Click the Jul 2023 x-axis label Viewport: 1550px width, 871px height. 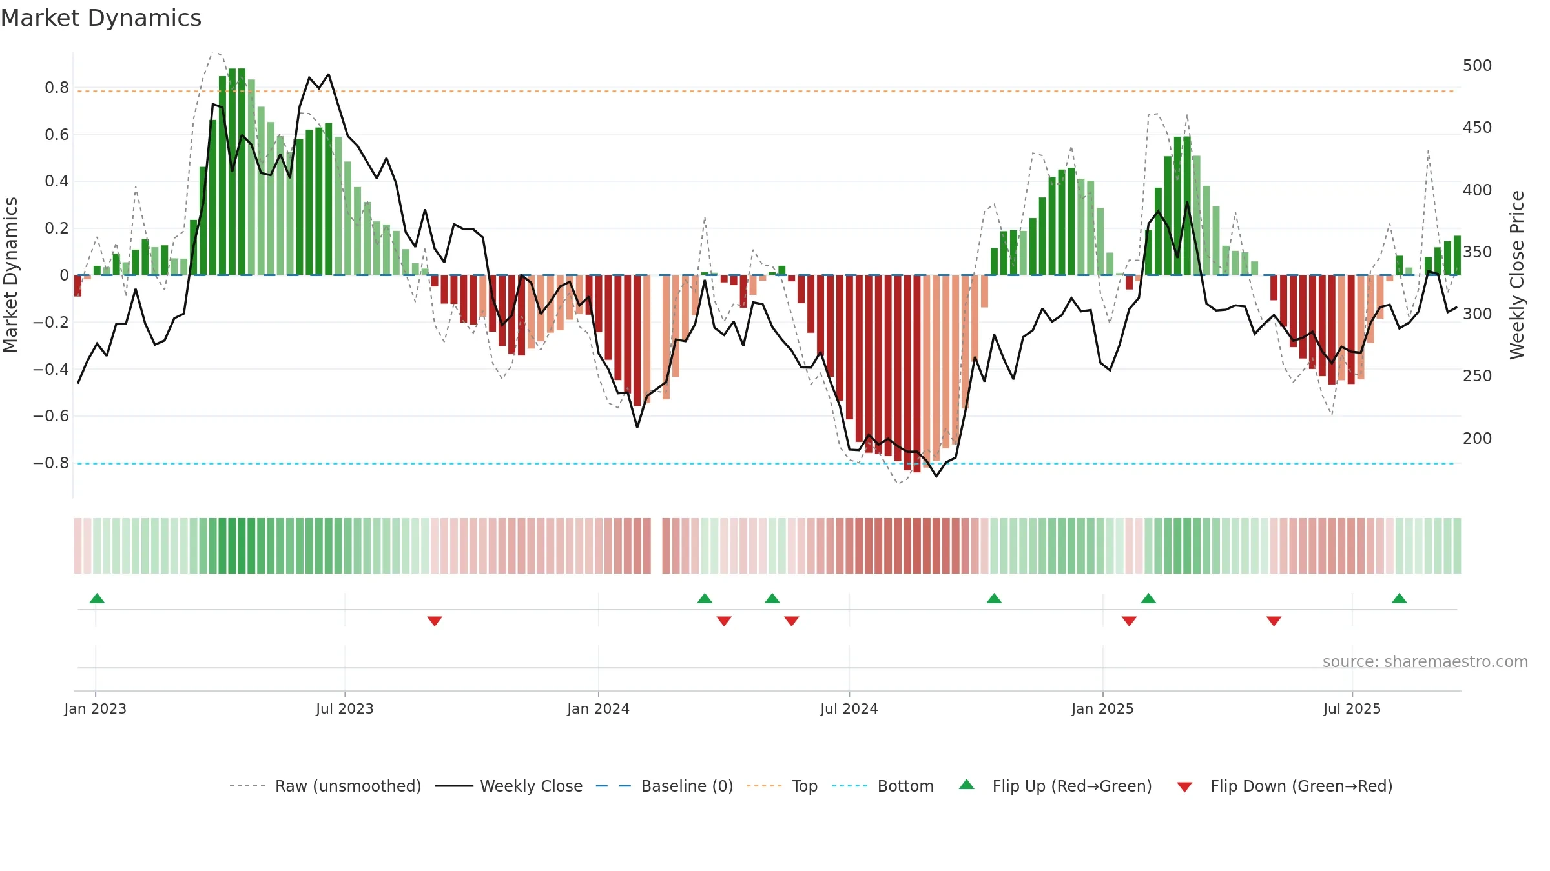pos(345,708)
